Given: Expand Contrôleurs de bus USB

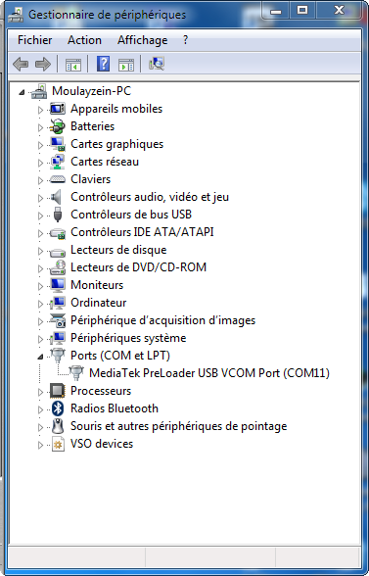Looking at the screenshot, I should [40, 216].
